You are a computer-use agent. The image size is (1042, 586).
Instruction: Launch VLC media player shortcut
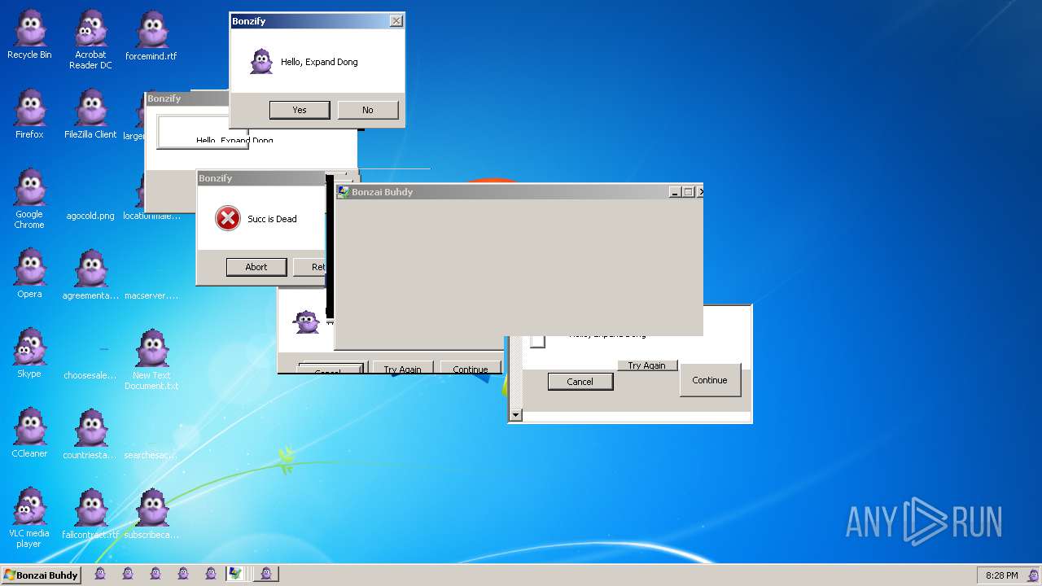click(x=29, y=518)
